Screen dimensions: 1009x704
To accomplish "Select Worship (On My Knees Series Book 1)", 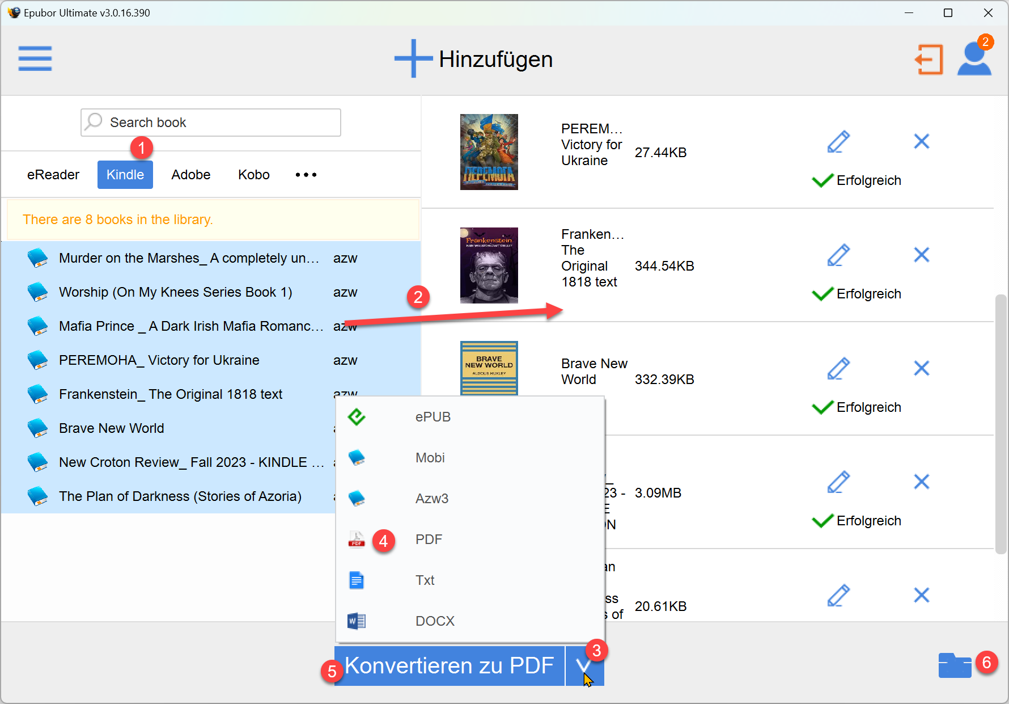I will click(x=211, y=292).
